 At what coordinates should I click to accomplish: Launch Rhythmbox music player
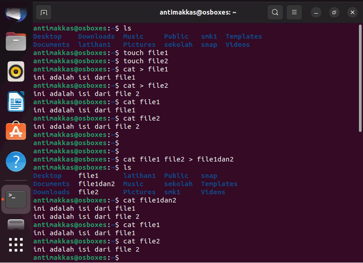[x=16, y=71]
